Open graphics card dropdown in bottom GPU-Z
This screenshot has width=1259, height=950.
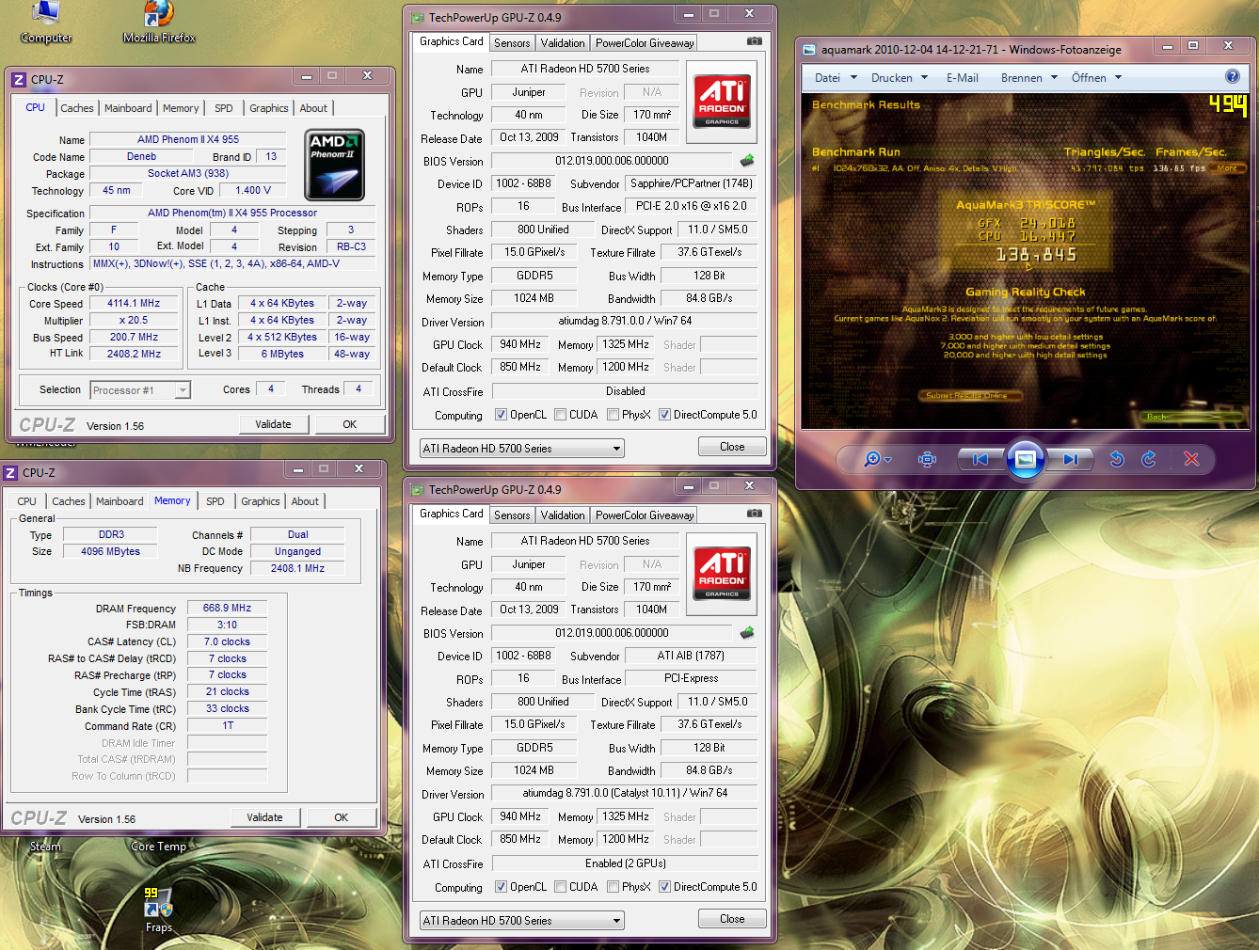(x=522, y=921)
